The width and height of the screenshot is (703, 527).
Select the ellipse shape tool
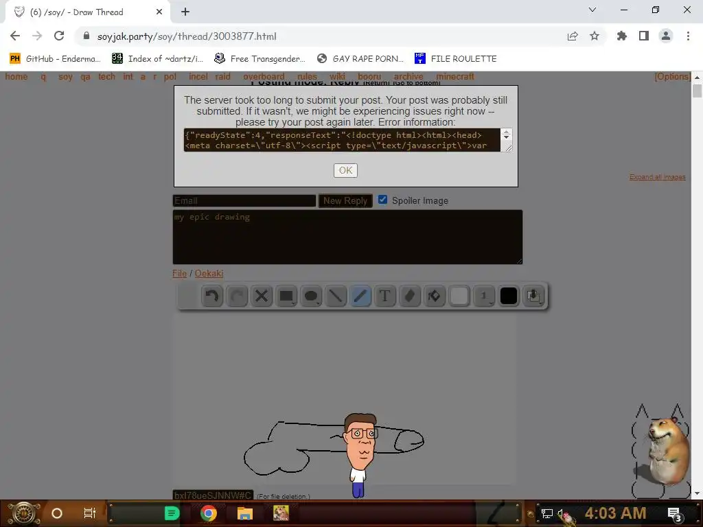tap(311, 296)
